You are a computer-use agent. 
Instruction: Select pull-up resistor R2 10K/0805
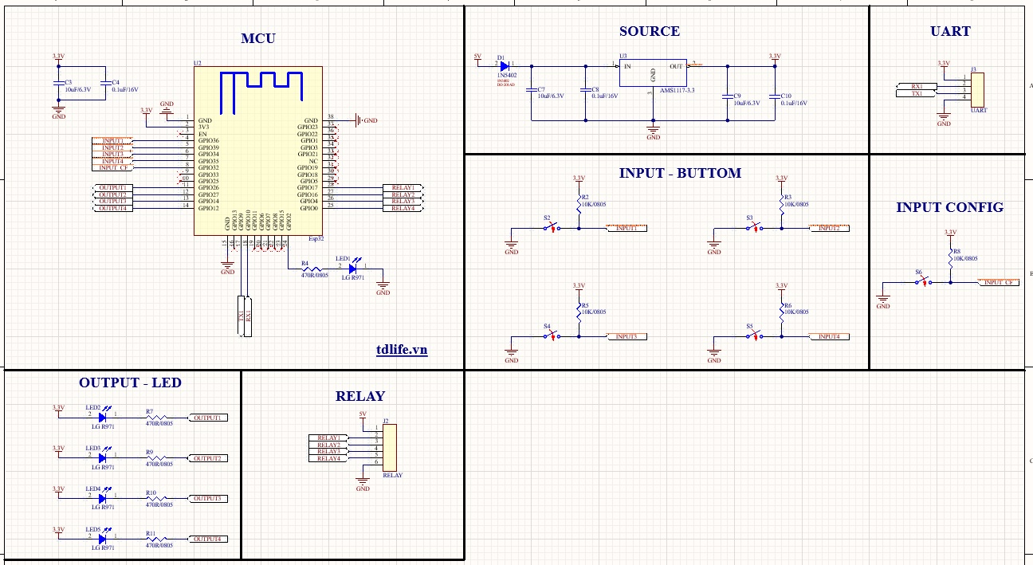click(579, 205)
